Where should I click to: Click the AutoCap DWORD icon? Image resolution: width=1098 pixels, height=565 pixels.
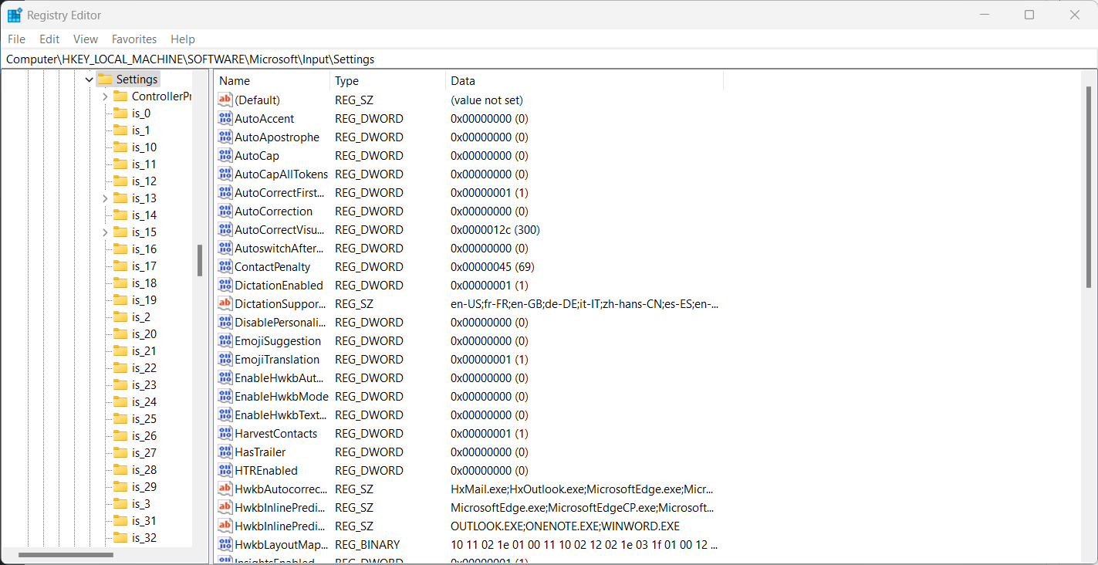pos(225,155)
